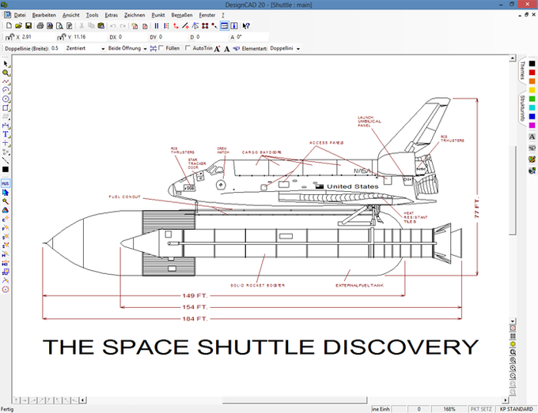The width and height of the screenshot is (538, 413).
Task: Select the rectangle drawing tool
Action: click(x=6, y=108)
